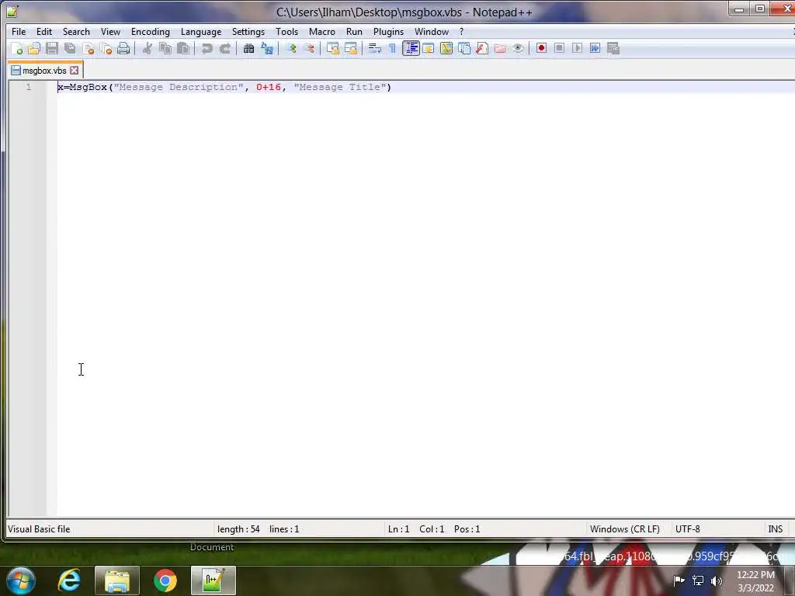Click Visual Basic file status text
This screenshot has width=795, height=596.
pyautogui.click(x=39, y=529)
